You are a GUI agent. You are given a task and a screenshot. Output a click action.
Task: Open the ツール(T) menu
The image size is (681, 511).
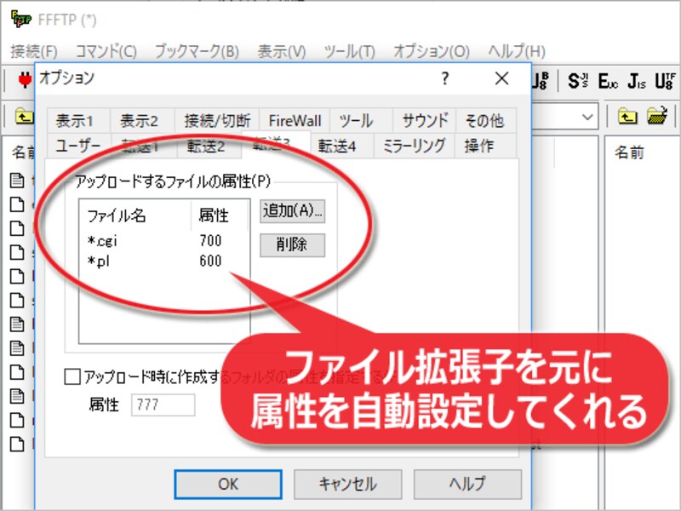point(349,51)
